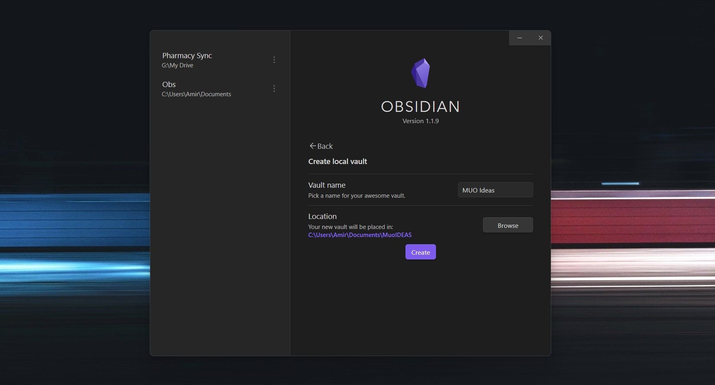Click Create to make the MUO Ideas vault
Screen dimensions: 715x385
[x=420, y=252]
